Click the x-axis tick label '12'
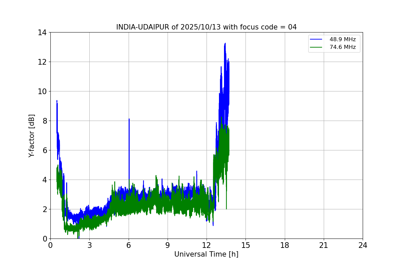This screenshot has width=403, height=268. coord(207,245)
